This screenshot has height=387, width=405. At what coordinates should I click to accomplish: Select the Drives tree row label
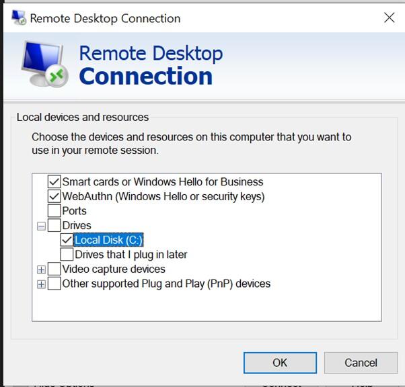[77, 226]
